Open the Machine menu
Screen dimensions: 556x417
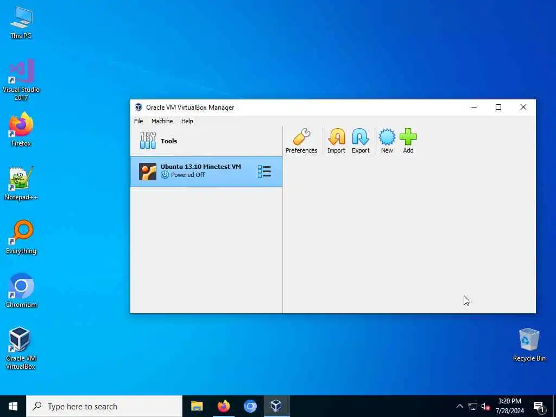162,121
